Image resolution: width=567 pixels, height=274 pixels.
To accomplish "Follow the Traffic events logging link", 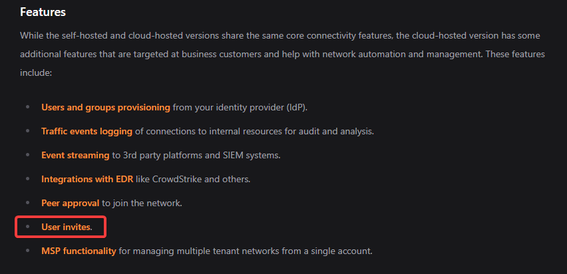I will tap(87, 131).
